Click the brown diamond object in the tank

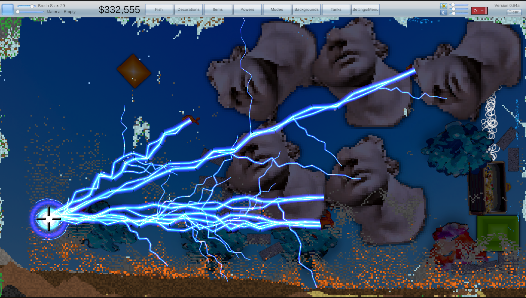pyautogui.click(x=134, y=71)
